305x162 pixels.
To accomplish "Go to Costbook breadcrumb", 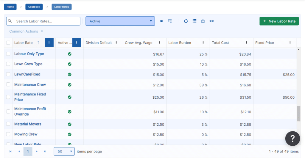I will tap(34, 7).
